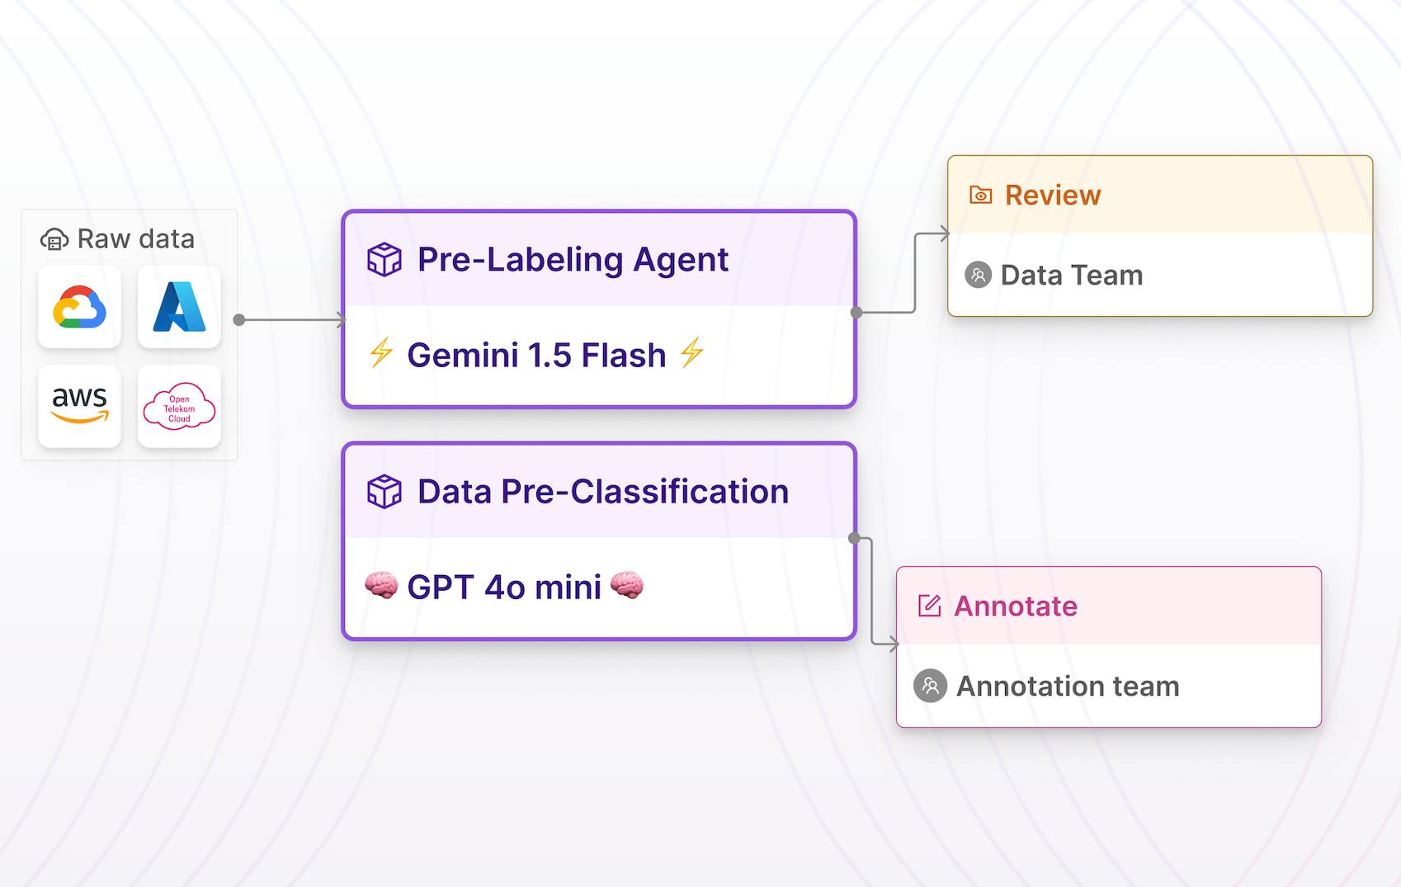Open the Review stage header
This screenshot has height=887, width=1401.
[1159, 196]
